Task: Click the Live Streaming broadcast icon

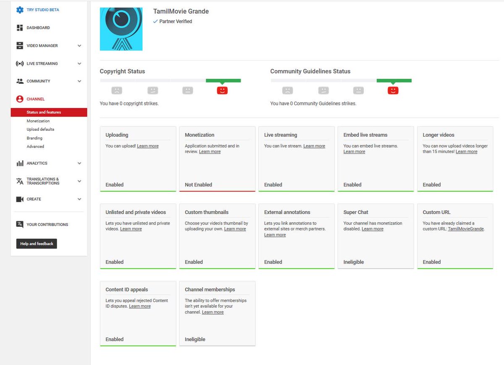Action: pyautogui.click(x=20, y=63)
